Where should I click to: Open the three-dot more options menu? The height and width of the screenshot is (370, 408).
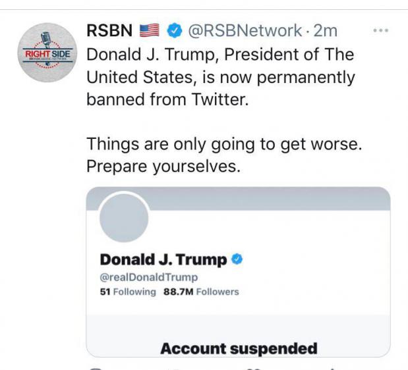381,30
